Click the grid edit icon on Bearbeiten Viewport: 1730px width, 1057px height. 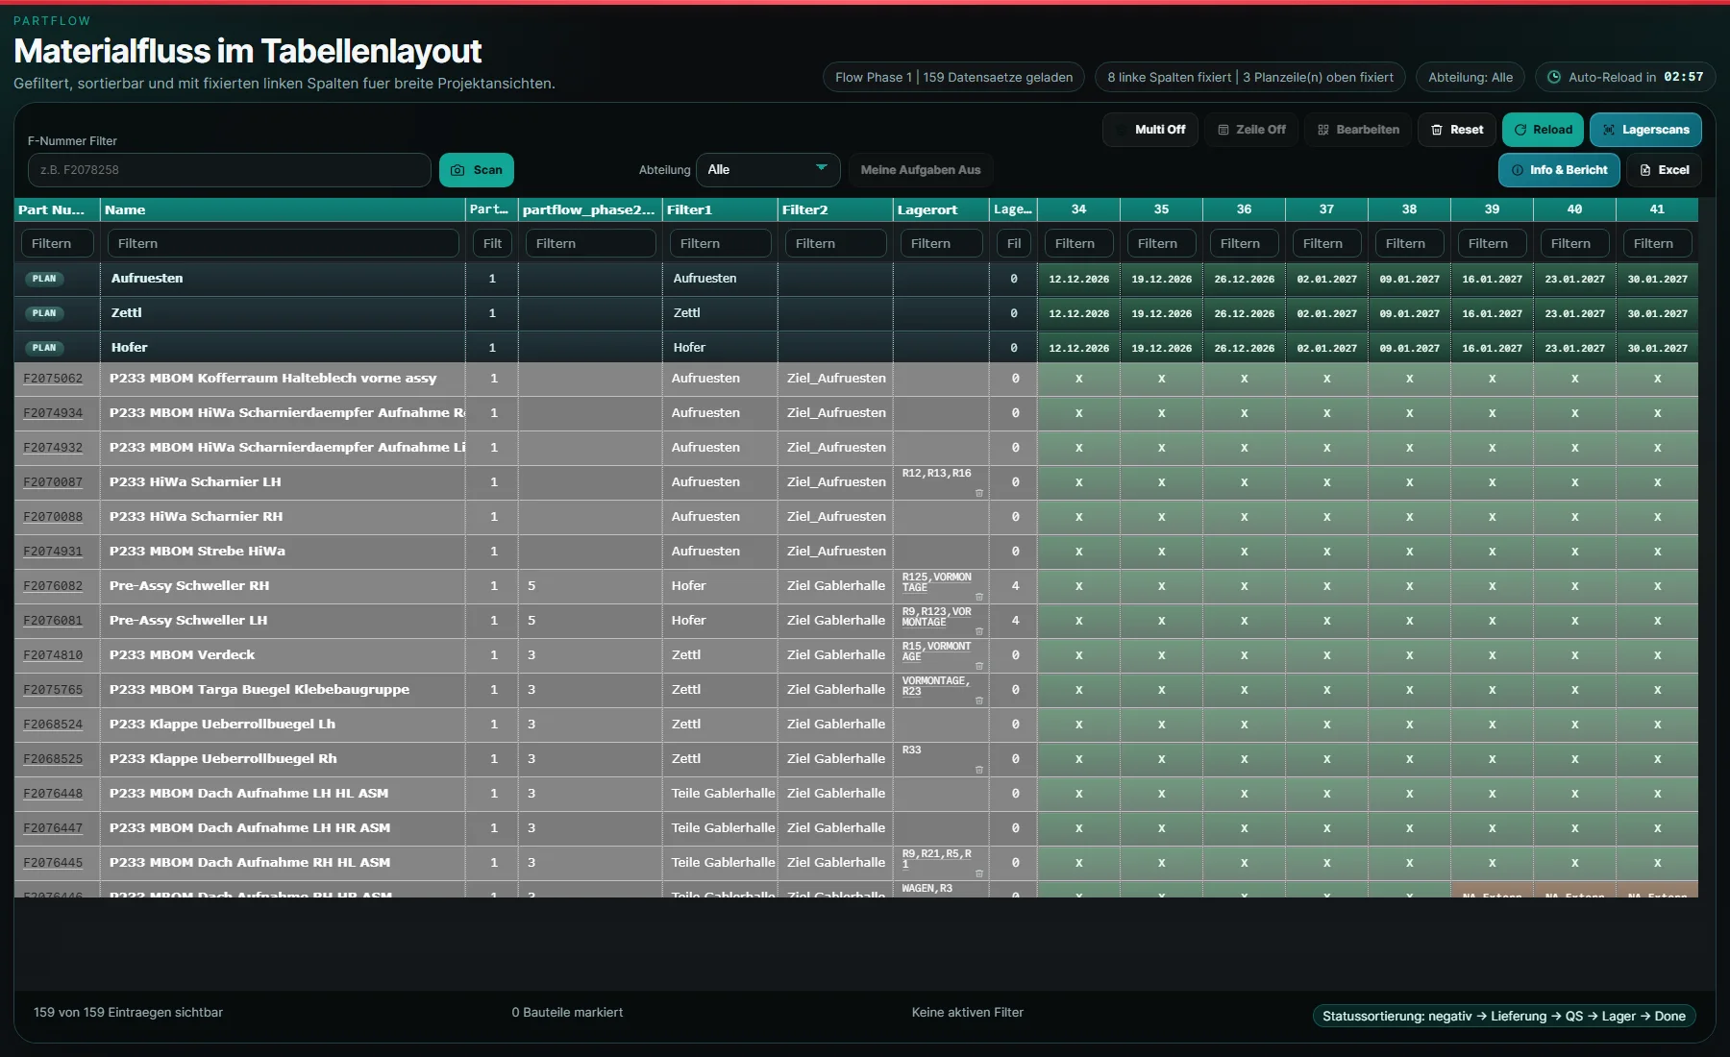tap(1323, 130)
